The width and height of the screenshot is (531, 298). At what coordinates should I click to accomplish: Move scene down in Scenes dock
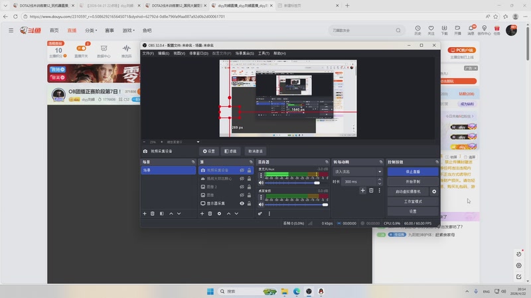pos(179,213)
